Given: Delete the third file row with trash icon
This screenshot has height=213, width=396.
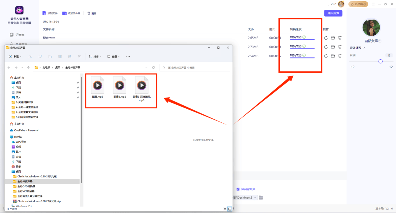Looking at the screenshot, I should pyautogui.click(x=340, y=56).
